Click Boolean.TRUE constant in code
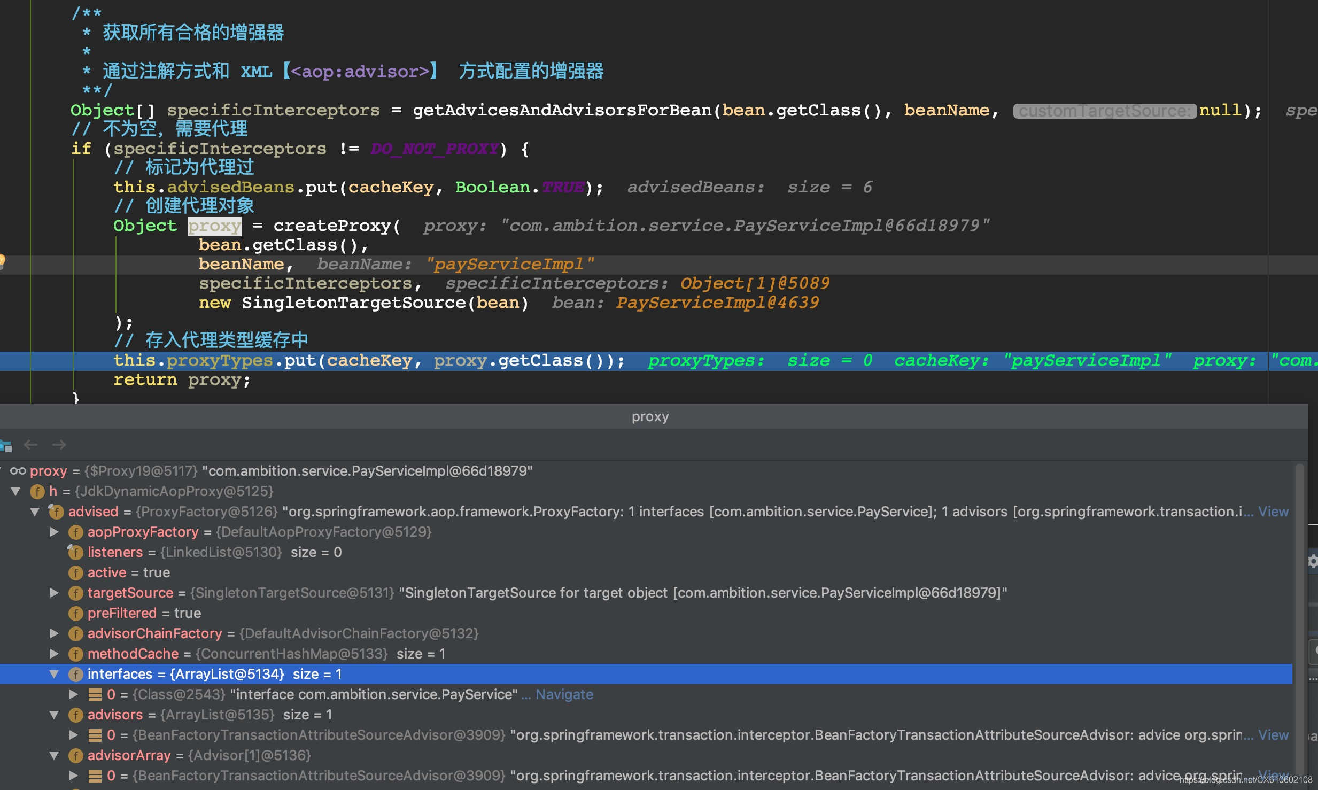This screenshot has width=1318, height=790. (520, 187)
